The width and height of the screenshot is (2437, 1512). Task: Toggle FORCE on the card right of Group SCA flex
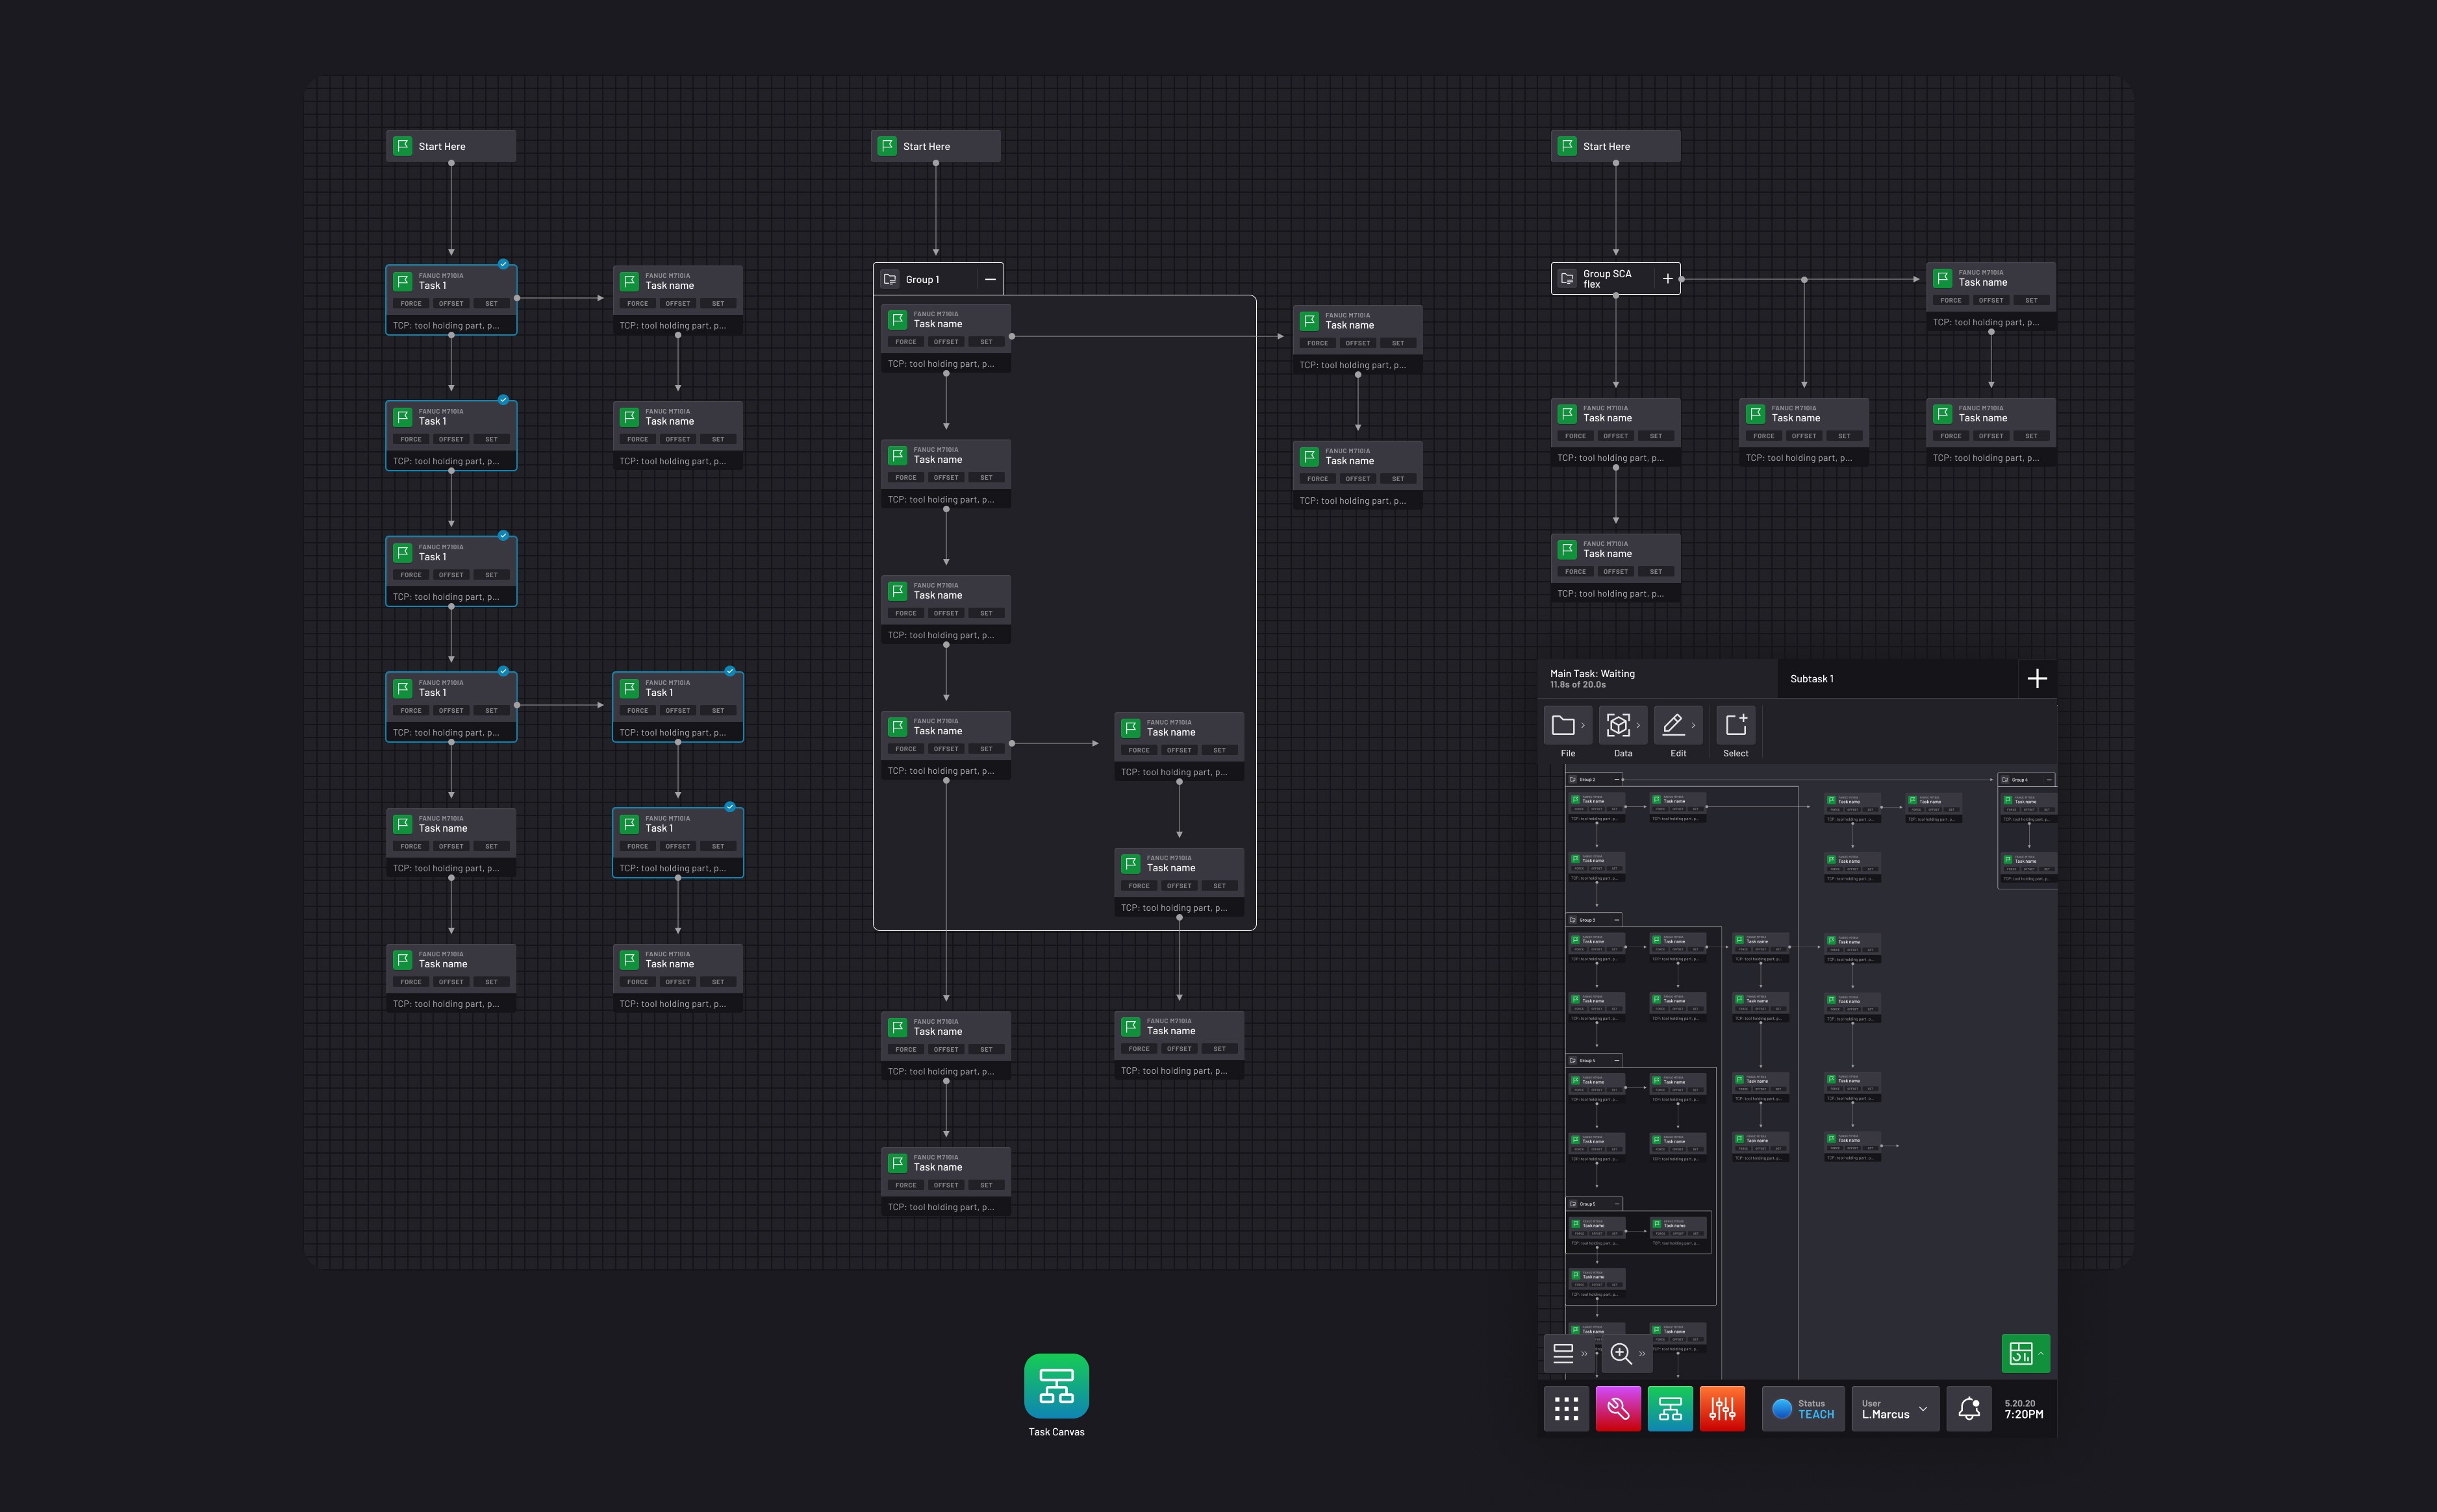coord(1951,300)
